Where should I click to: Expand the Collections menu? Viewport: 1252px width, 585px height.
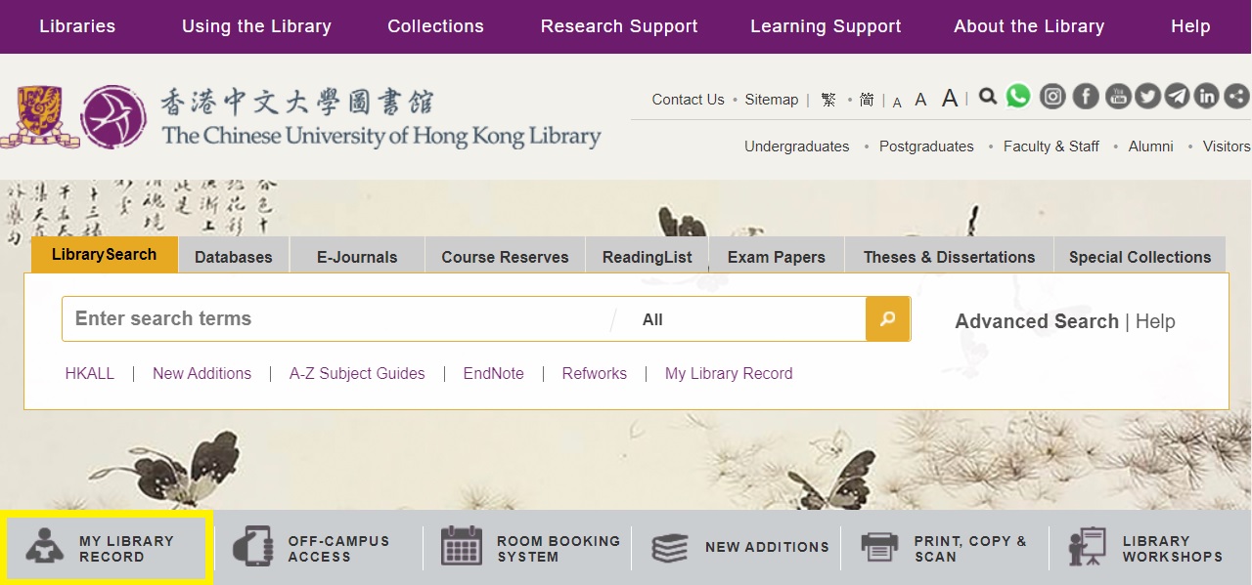point(435,26)
